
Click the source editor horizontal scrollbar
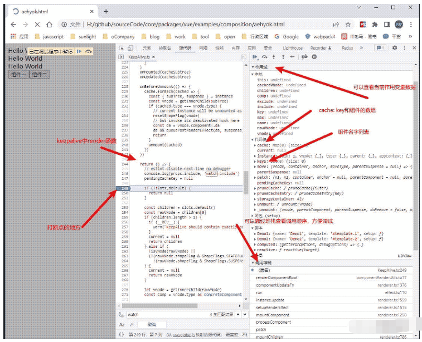159,306
